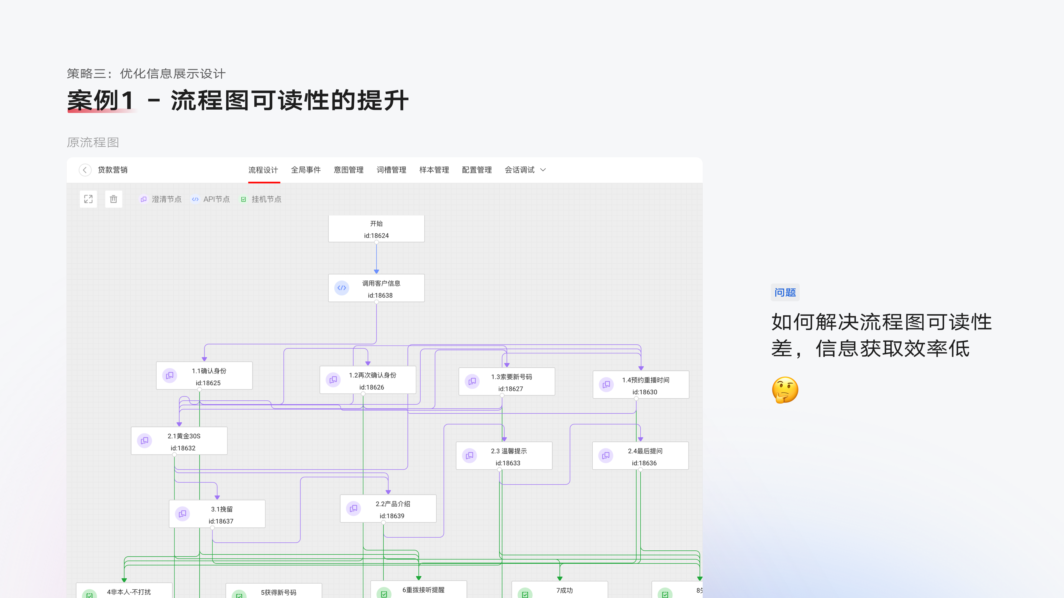Image resolution: width=1064 pixels, height=598 pixels.
Task: Click the icon in 1.2再次确认身份 node
Action: click(x=333, y=380)
